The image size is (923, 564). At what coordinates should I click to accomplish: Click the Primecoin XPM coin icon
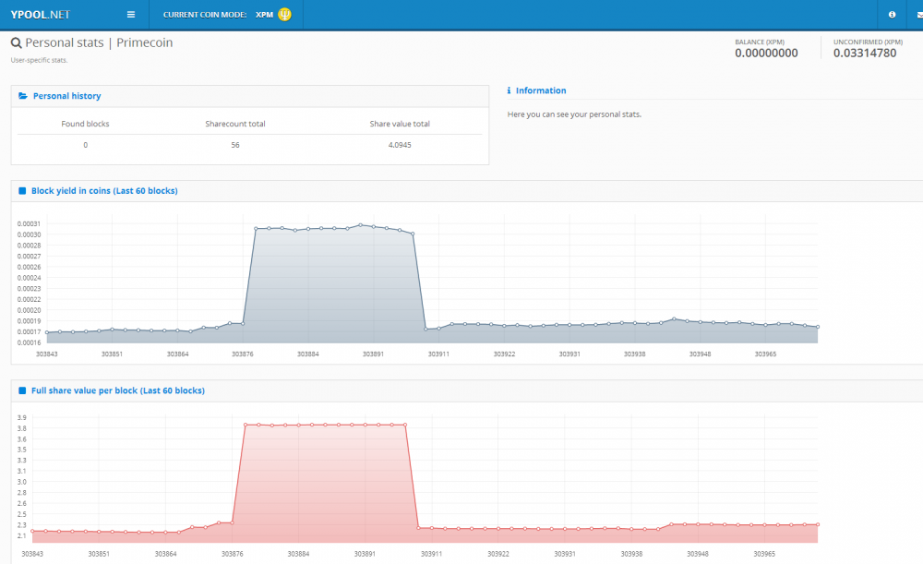[x=284, y=15]
